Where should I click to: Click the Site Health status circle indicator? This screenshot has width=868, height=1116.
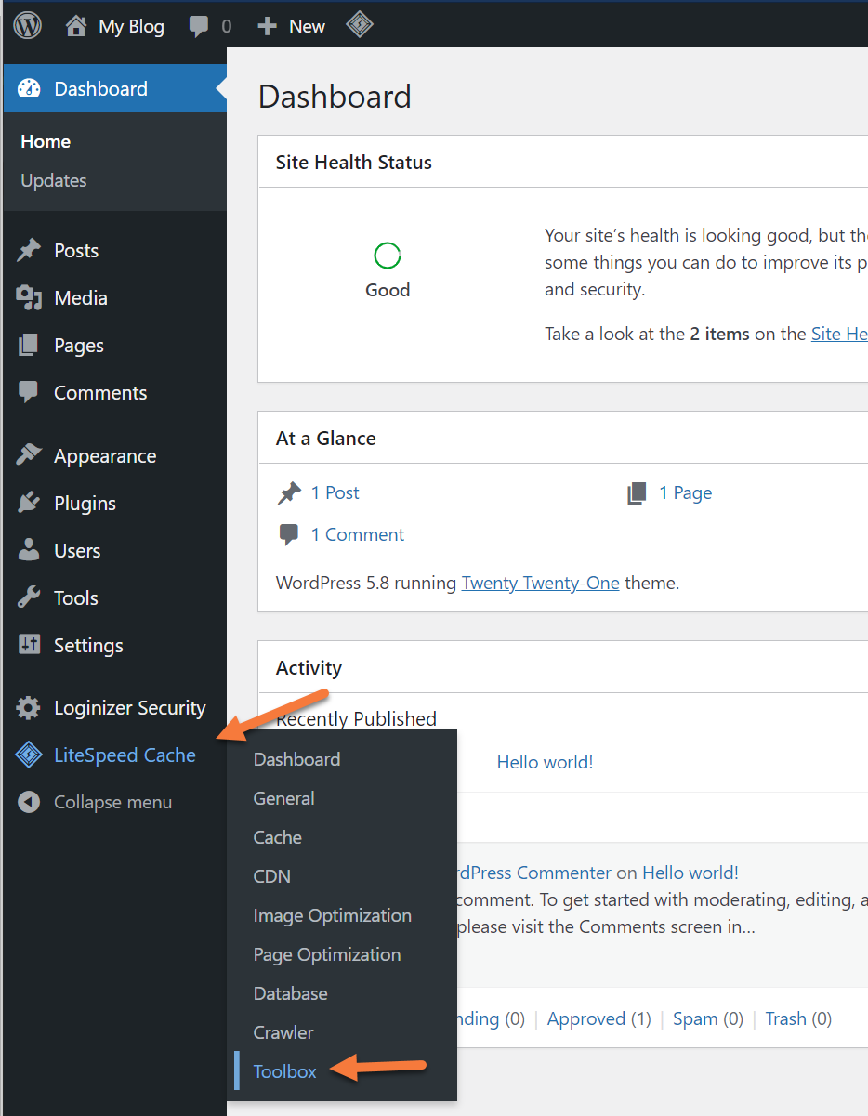(387, 256)
